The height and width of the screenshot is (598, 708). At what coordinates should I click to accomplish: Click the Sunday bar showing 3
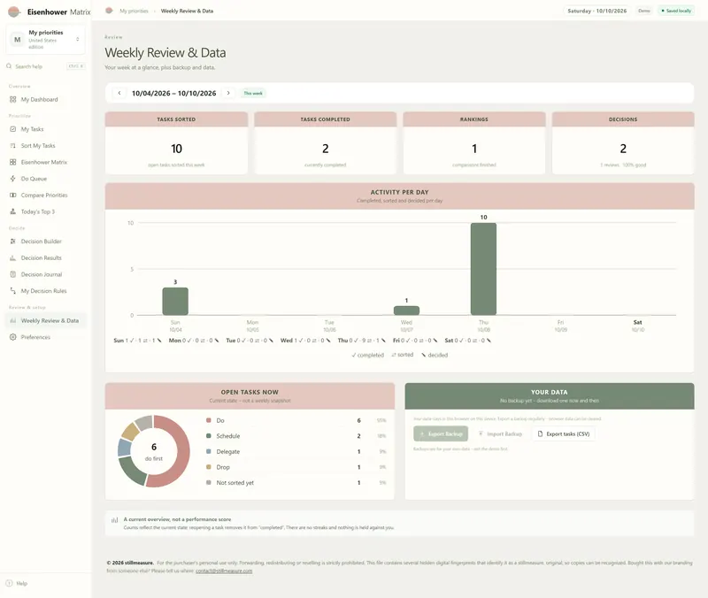[x=175, y=301]
